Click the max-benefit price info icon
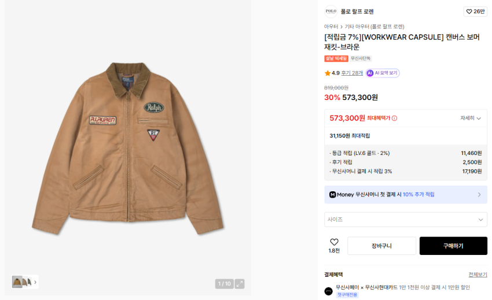Viewport: 492px width, 300px height. (394, 118)
